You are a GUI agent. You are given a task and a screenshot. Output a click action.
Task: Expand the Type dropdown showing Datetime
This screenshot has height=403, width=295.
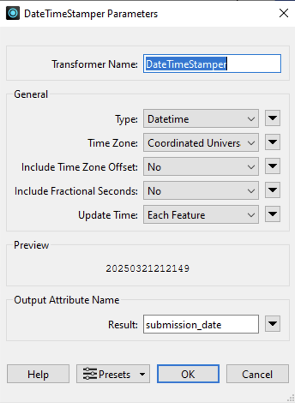(201, 118)
